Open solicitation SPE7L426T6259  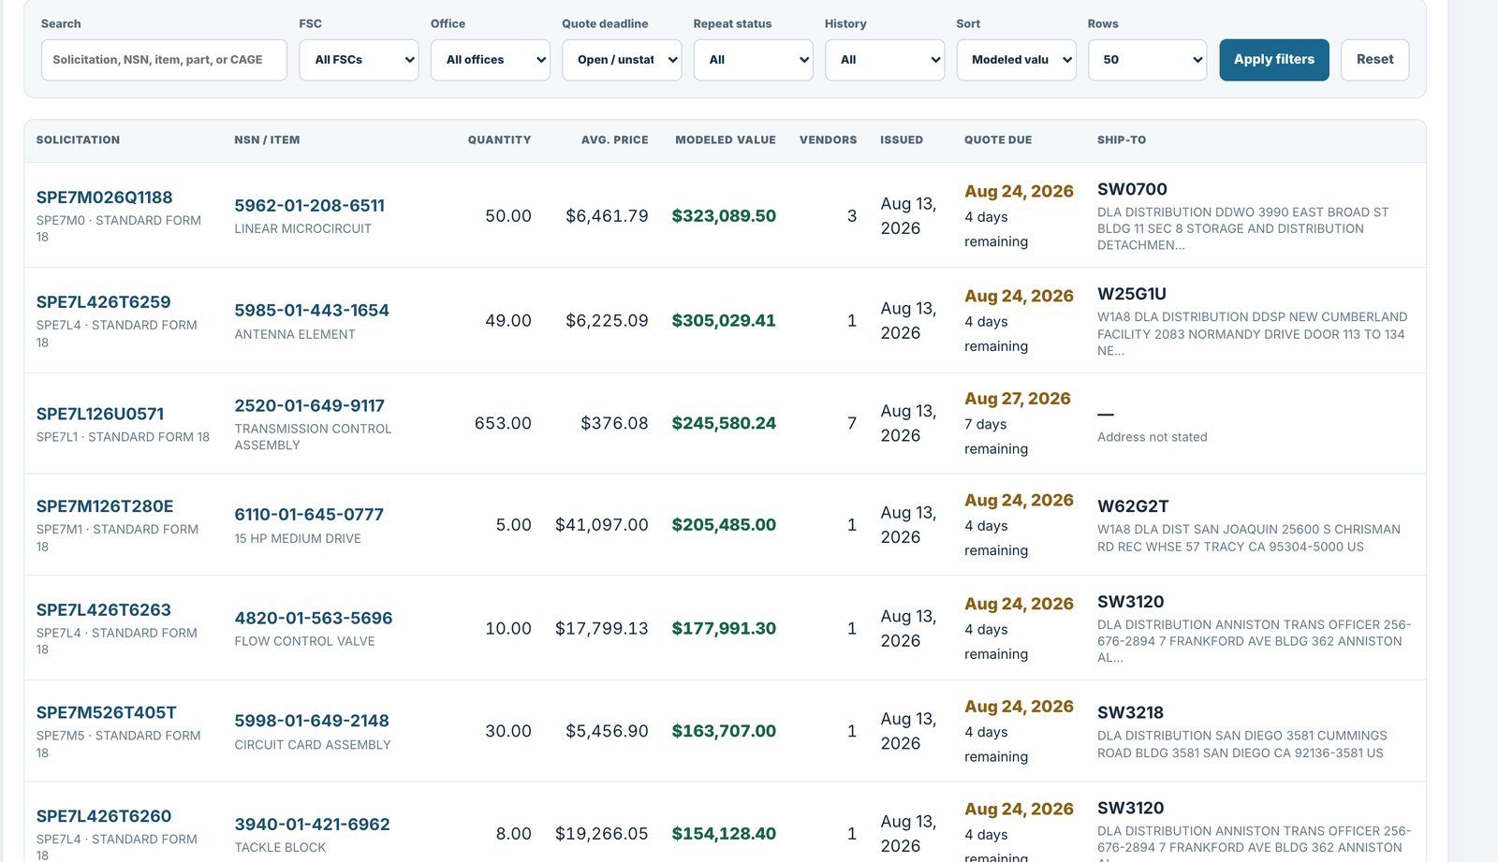(104, 302)
